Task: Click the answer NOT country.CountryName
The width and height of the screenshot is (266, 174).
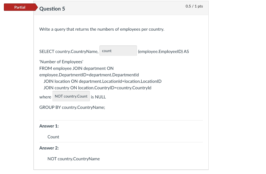Action: click(74, 159)
